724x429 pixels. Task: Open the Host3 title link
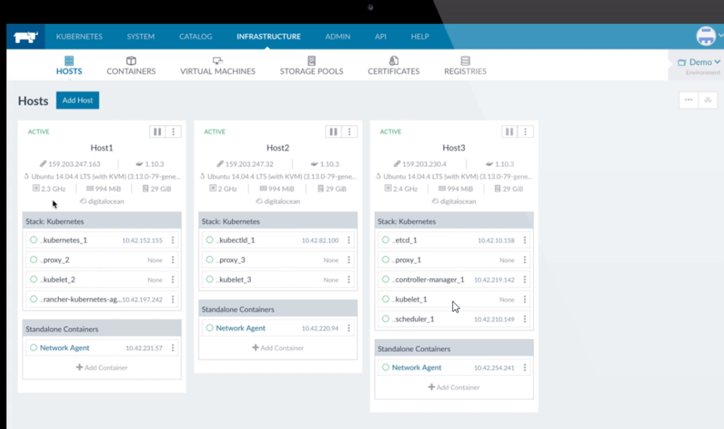point(454,148)
